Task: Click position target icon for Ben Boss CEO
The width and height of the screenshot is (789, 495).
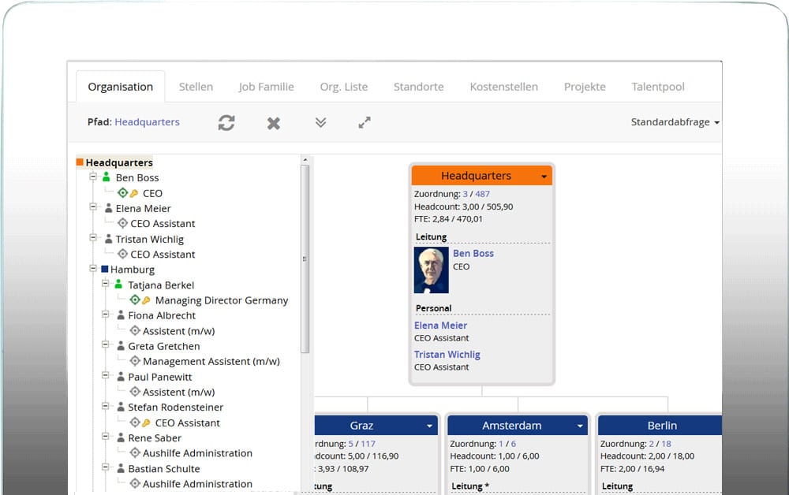Action: [x=123, y=192]
